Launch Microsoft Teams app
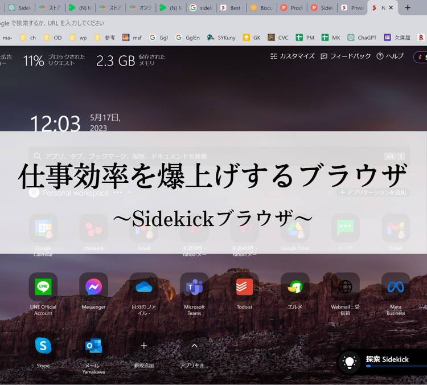427x385 pixels. (194, 286)
